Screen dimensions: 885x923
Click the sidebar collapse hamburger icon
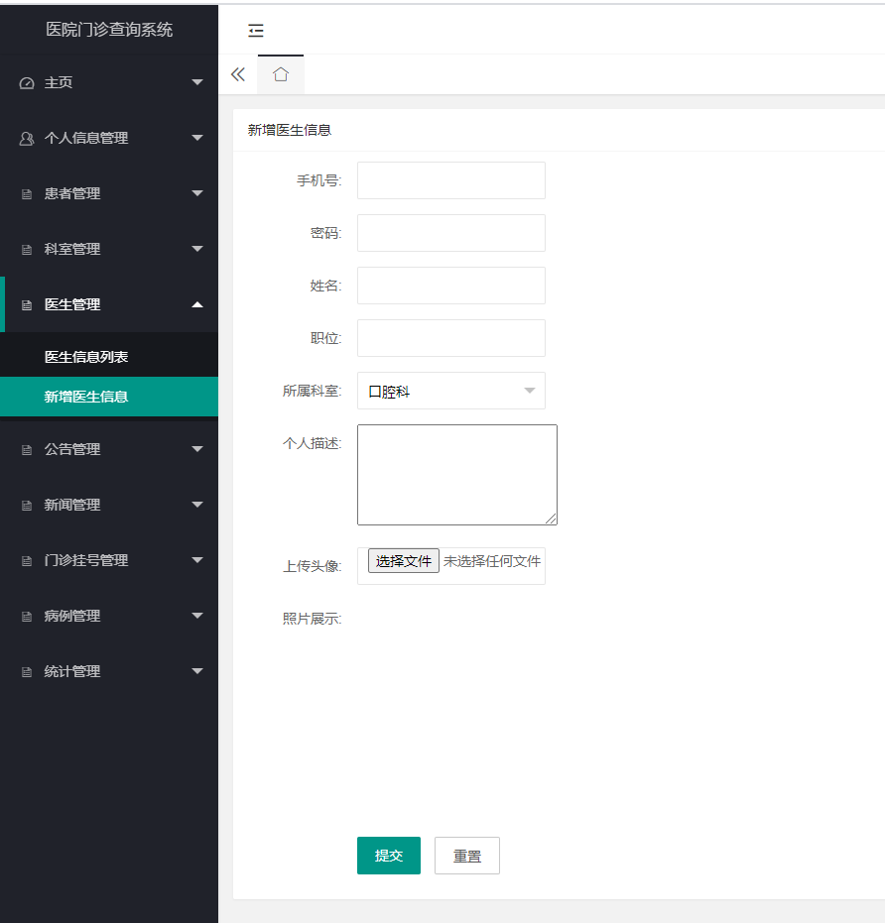point(256,31)
